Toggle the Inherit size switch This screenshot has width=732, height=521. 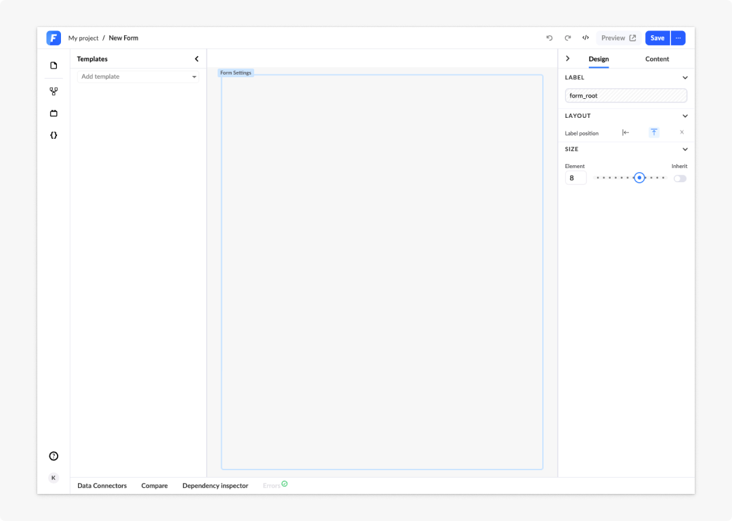pos(680,178)
